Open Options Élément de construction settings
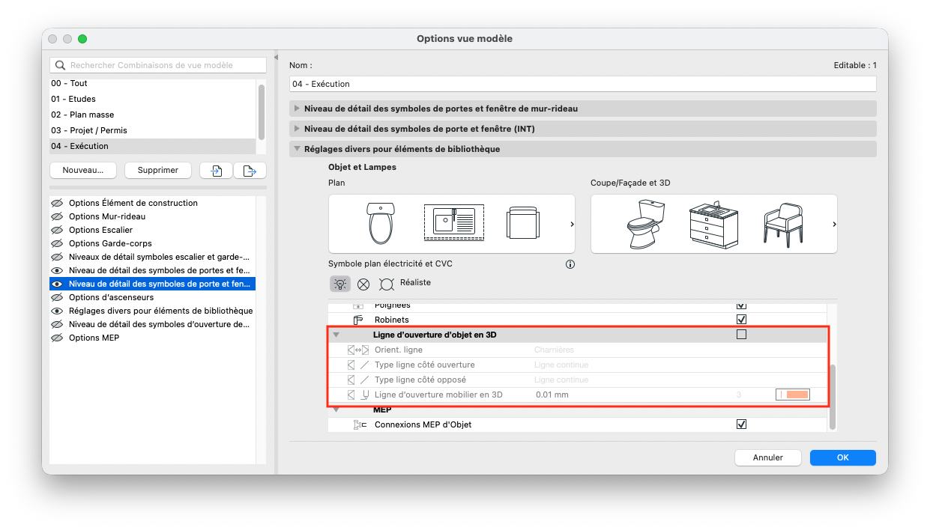The height and width of the screenshot is (530, 930). coord(133,203)
